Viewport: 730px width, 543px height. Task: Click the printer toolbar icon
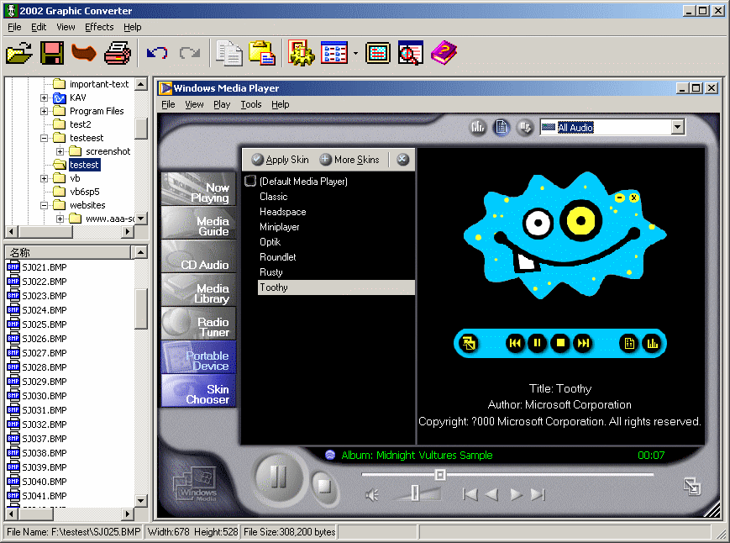point(118,53)
